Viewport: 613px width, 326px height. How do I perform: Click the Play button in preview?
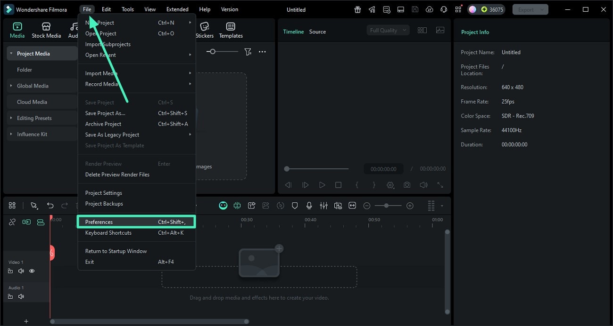pos(322,185)
